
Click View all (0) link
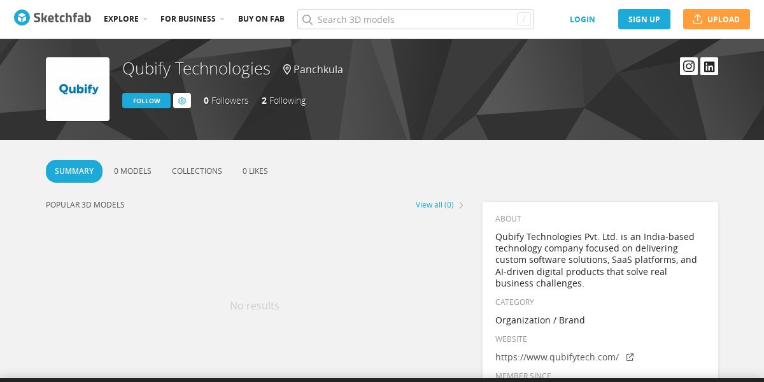(435, 205)
